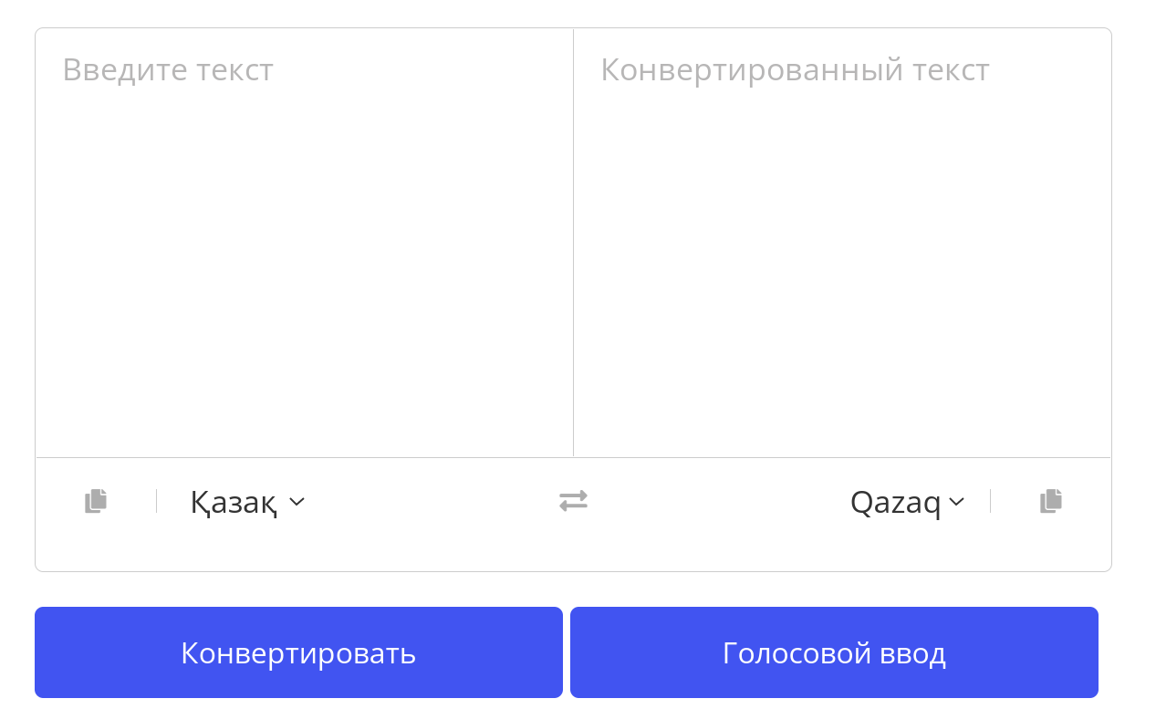Convert the entered text to Latin
The width and height of the screenshot is (1156, 709).
pos(298,652)
